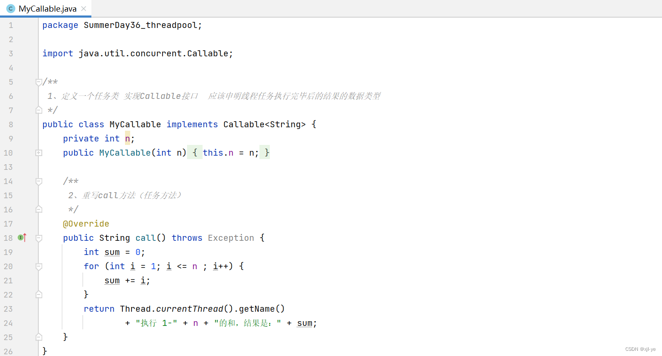
Task: Click the fold end marker on line 7
Action: [x=39, y=110]
